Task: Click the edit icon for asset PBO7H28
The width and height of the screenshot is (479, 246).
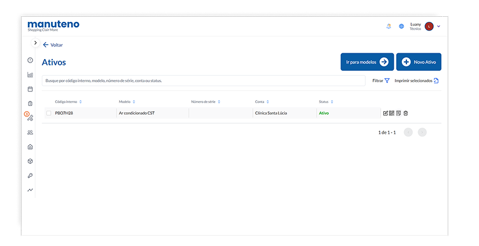Action: [386, 113]
